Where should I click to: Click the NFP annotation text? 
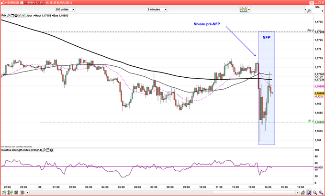[266, 38]
